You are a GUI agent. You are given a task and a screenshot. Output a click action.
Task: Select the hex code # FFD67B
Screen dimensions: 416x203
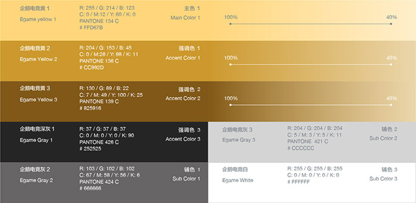pos(91,27)
